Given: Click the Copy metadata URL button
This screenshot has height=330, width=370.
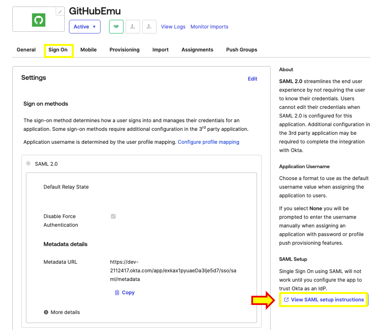Looking at the screenshot, I should (125, 292).
